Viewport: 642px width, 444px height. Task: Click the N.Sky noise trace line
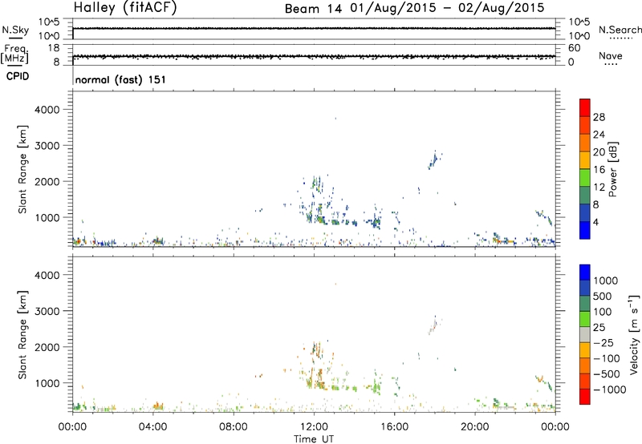click(314, 28)
